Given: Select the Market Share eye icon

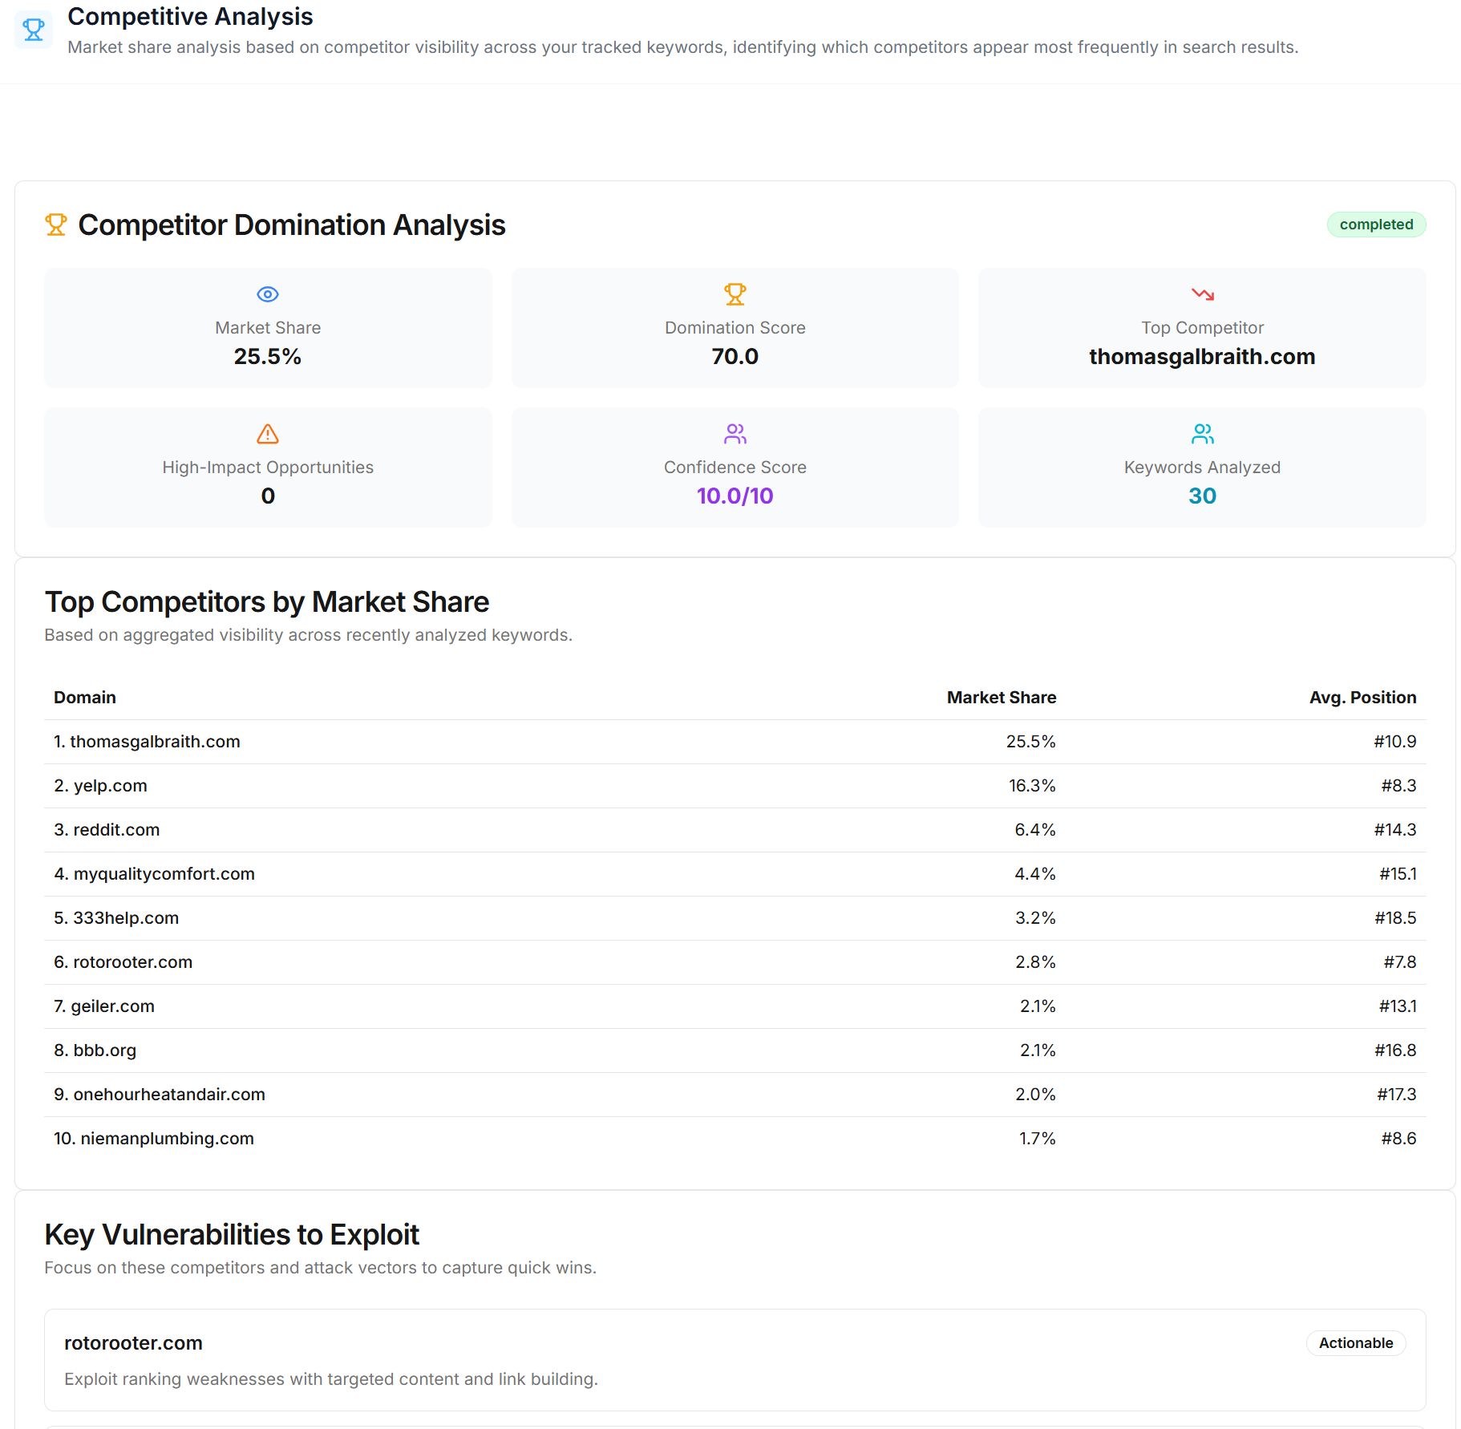Looking at the screenshot, I should [268, 293].
